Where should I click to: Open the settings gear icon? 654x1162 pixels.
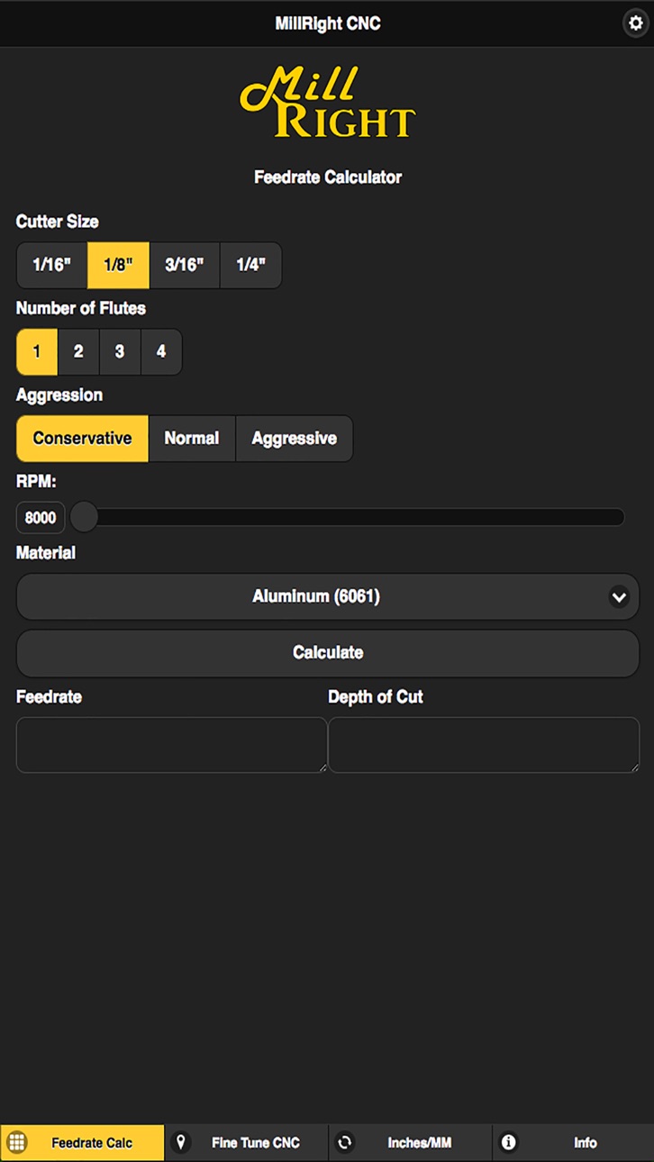(634, 23)
